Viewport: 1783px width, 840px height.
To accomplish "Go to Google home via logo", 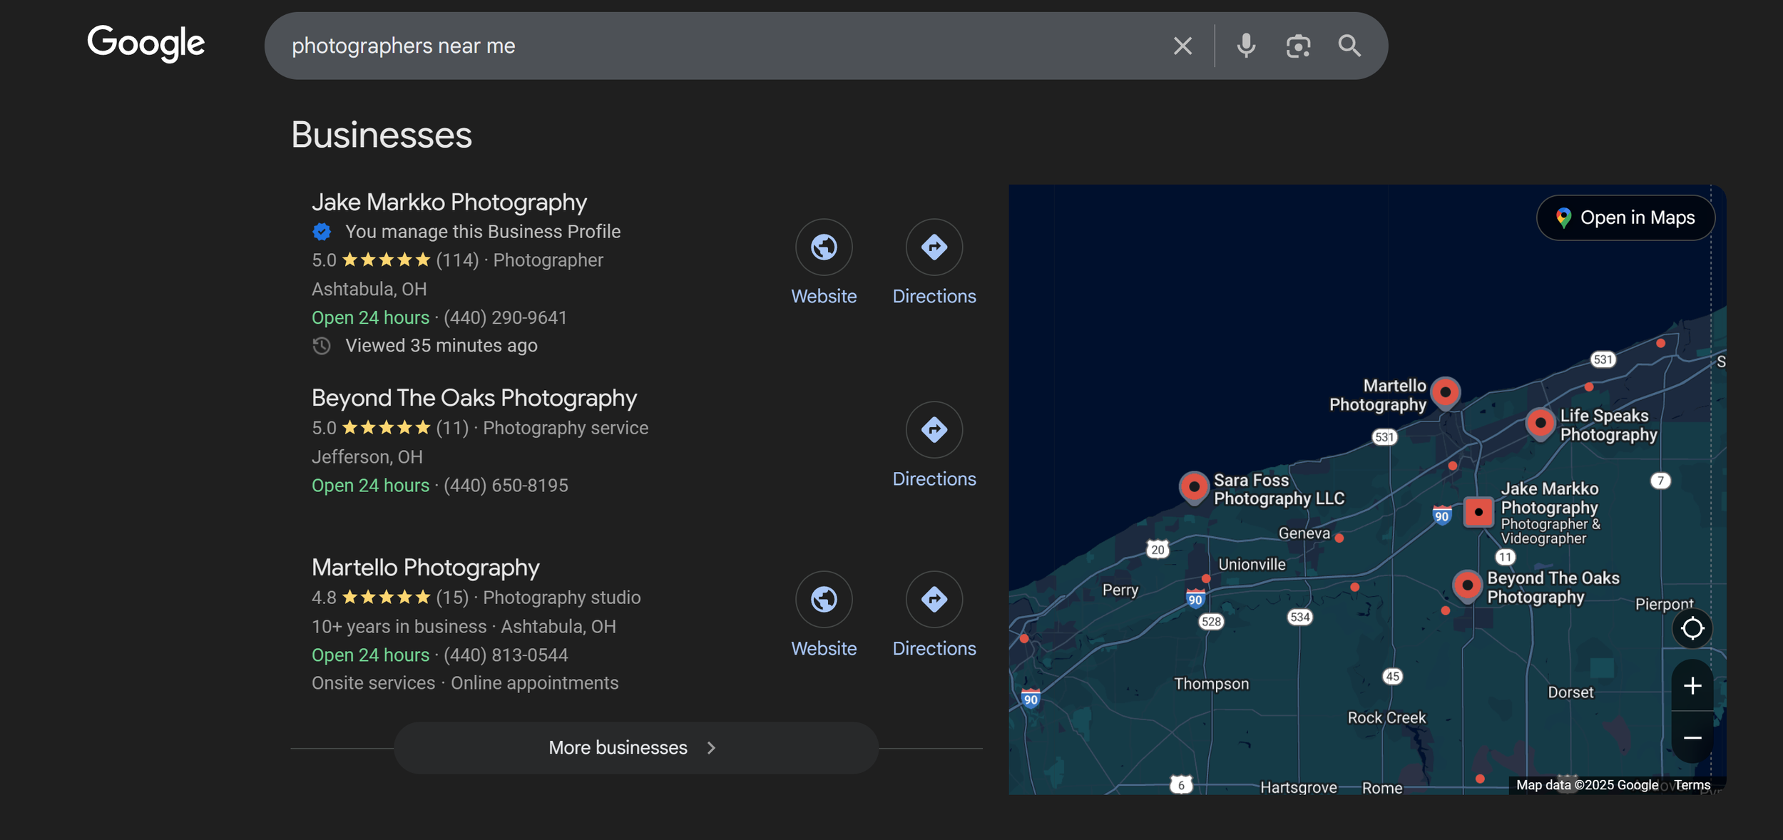I will click(145, 43).
